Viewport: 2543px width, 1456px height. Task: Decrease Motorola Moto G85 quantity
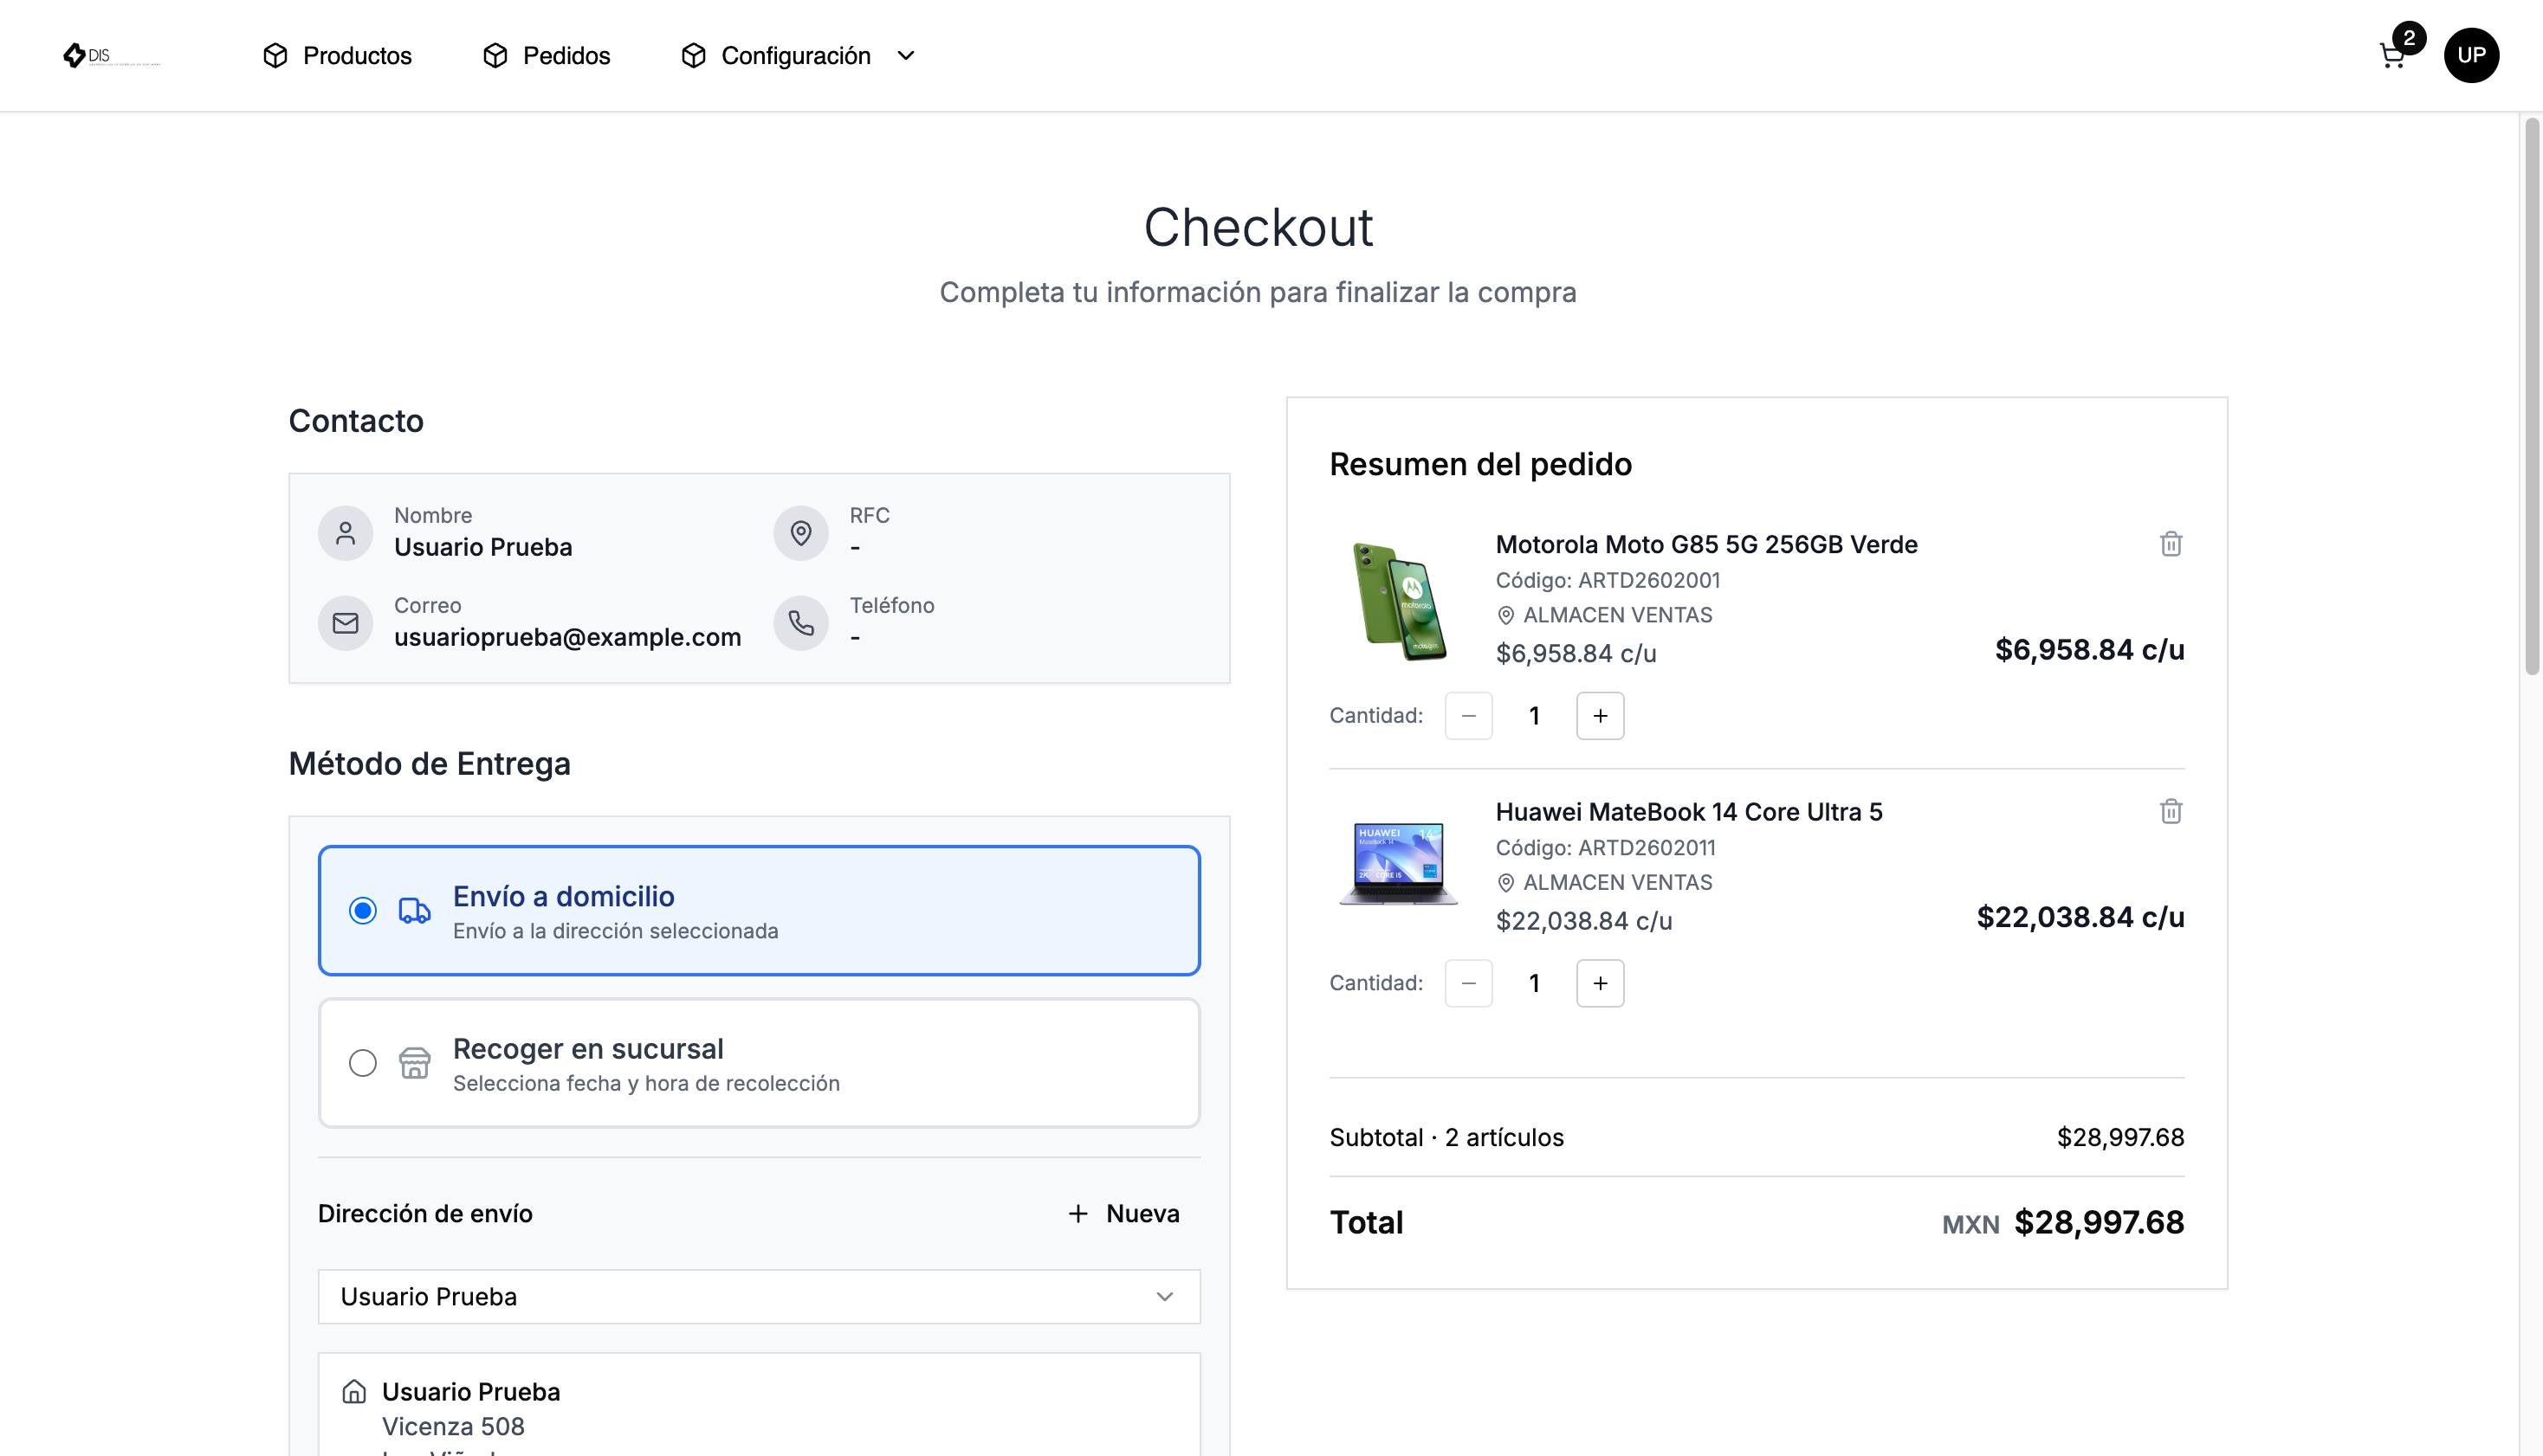tap(1467, 716)
